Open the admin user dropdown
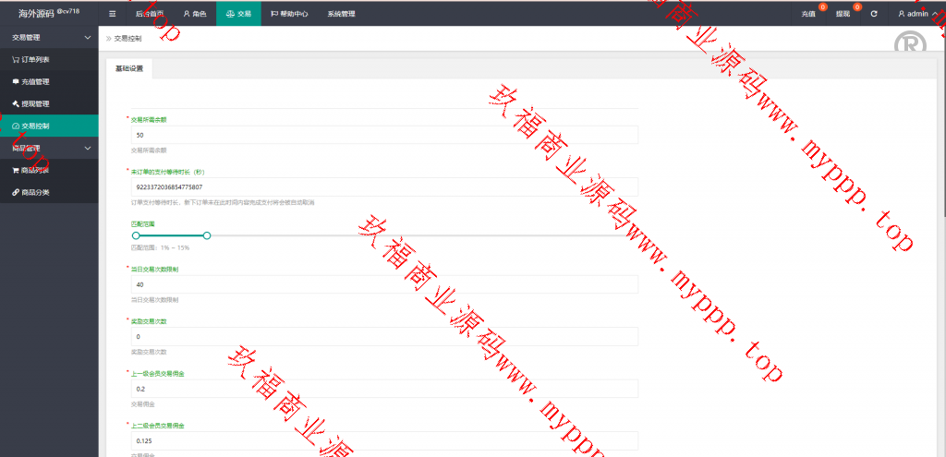Screen dimensions: 946x457 (917, 14)
